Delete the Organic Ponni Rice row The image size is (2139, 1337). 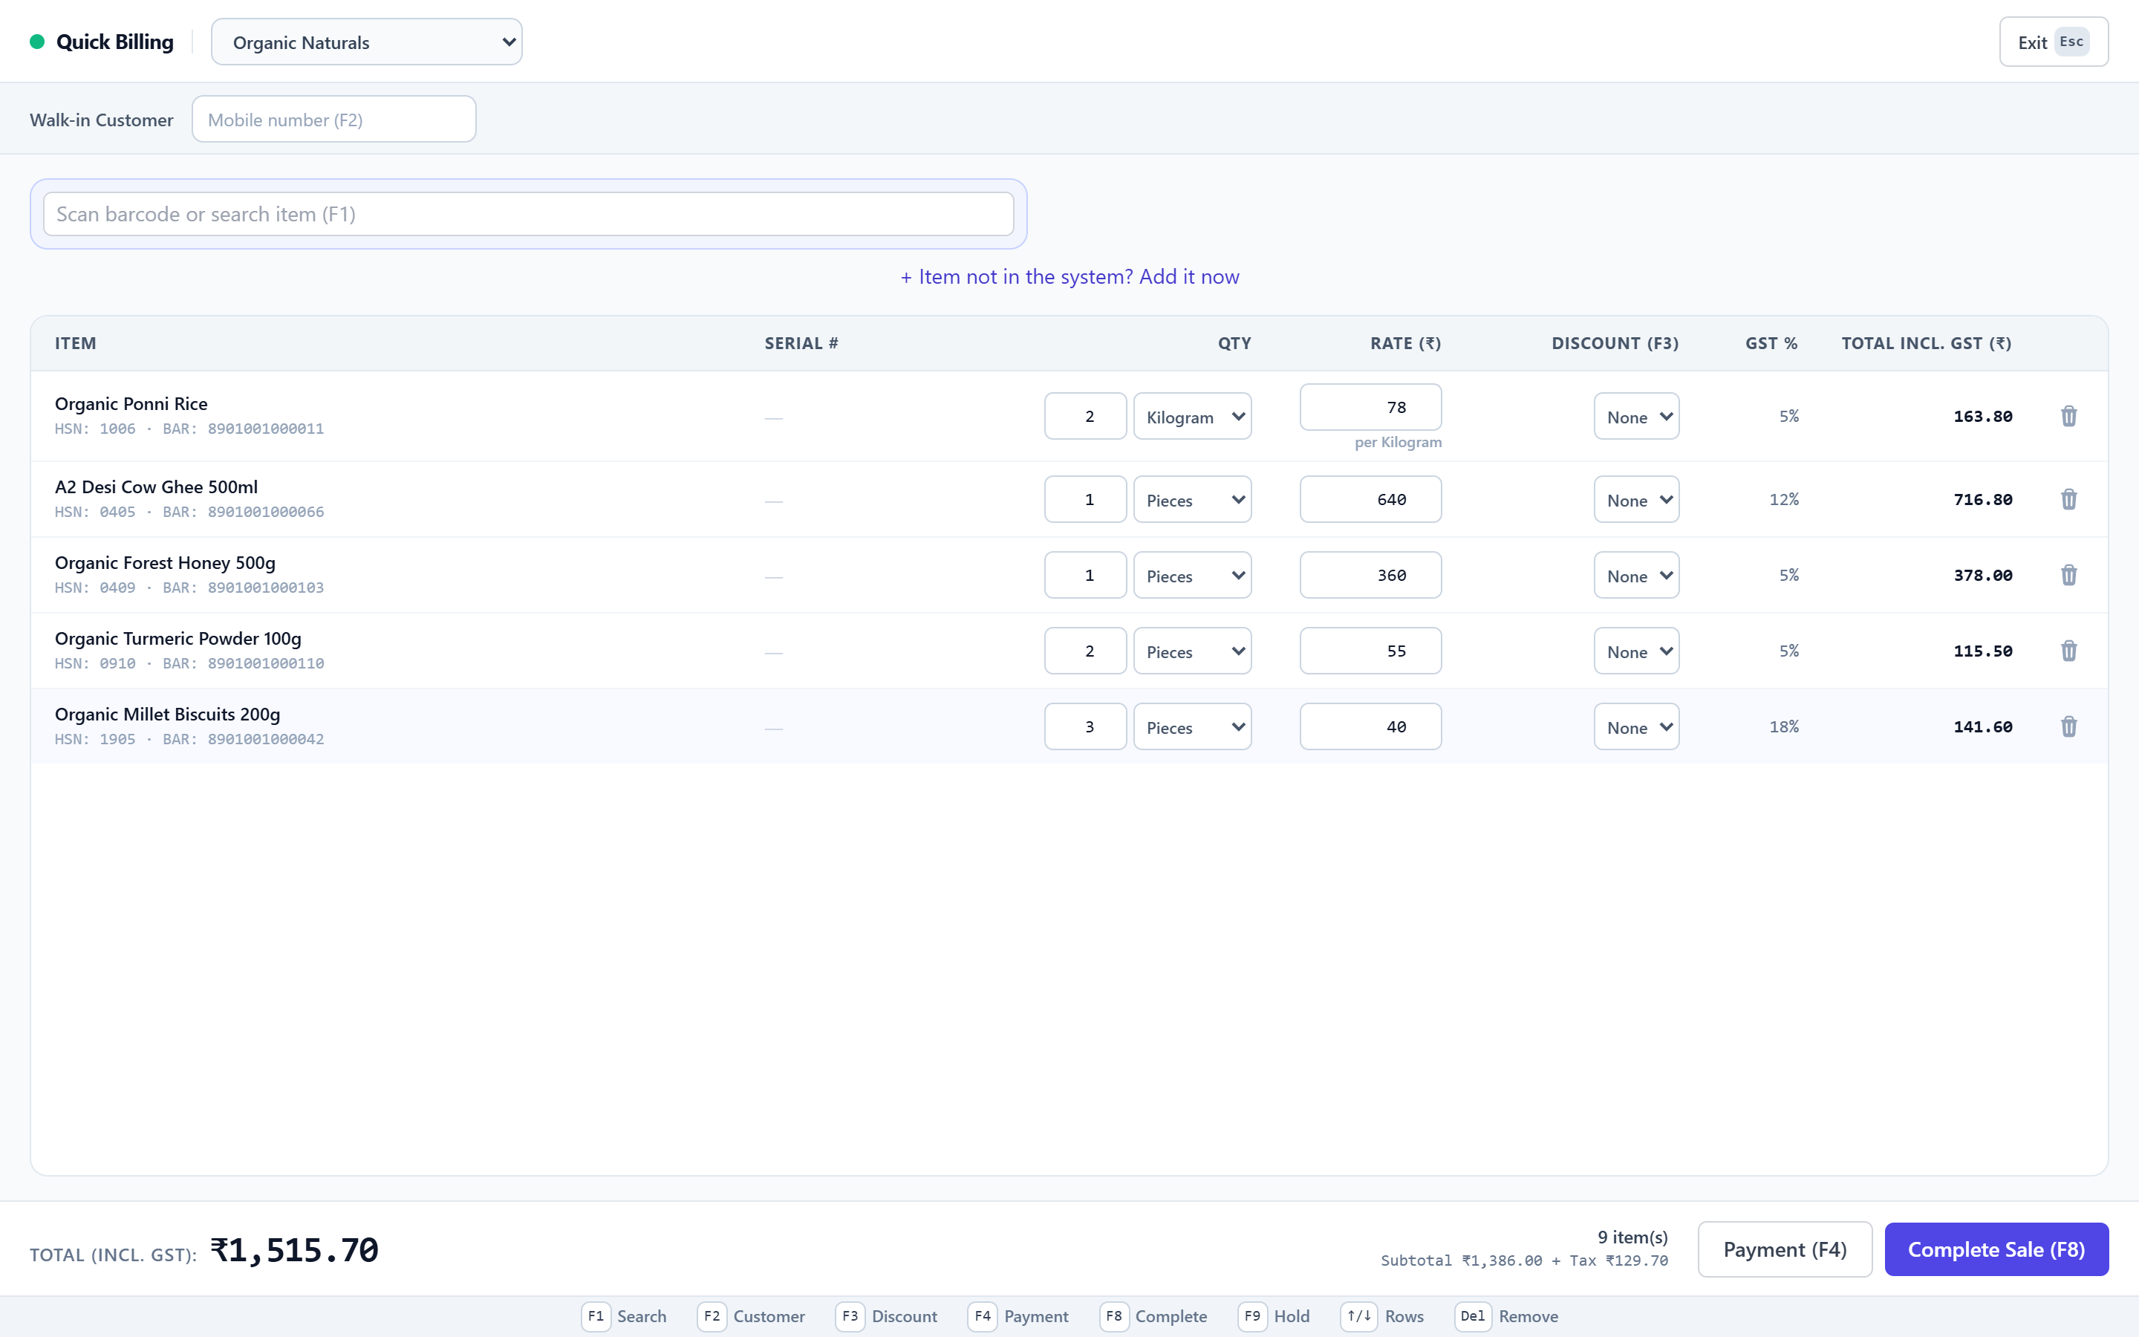[2068, 416]
